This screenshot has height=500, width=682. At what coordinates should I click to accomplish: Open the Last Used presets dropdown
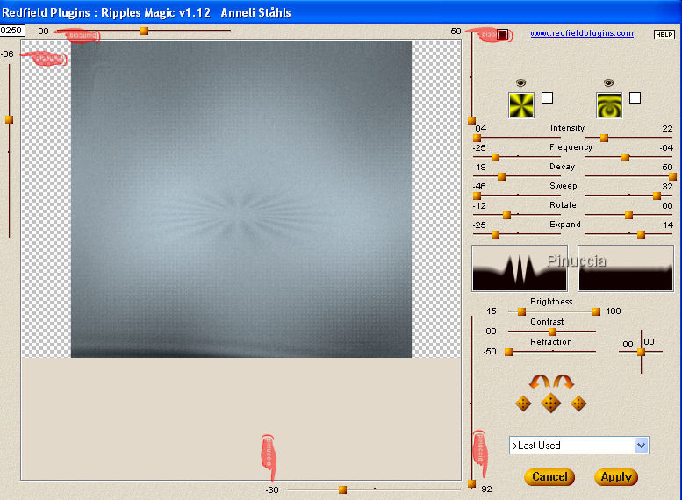[x=579, y=446]
